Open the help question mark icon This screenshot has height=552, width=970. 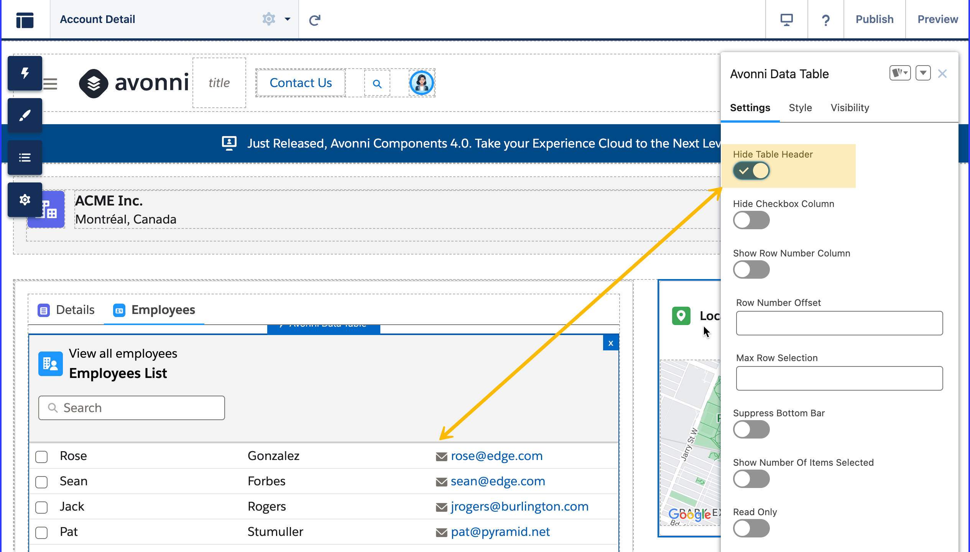(826, 20)
